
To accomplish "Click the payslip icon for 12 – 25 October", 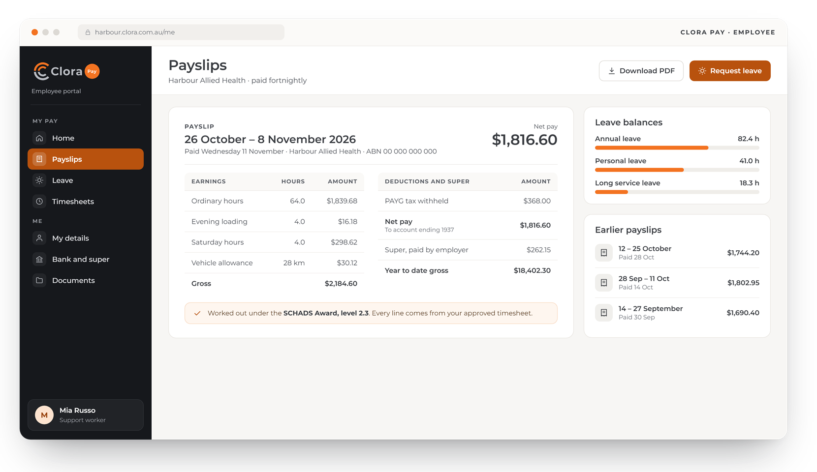I will click(x=604, y=253).
